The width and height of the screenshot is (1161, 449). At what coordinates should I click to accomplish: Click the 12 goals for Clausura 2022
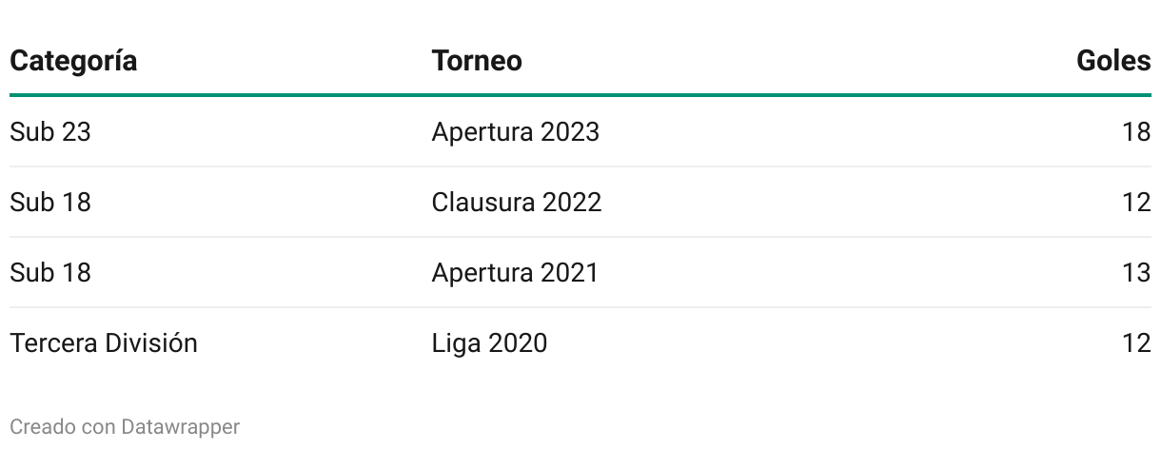[1136, 202]
